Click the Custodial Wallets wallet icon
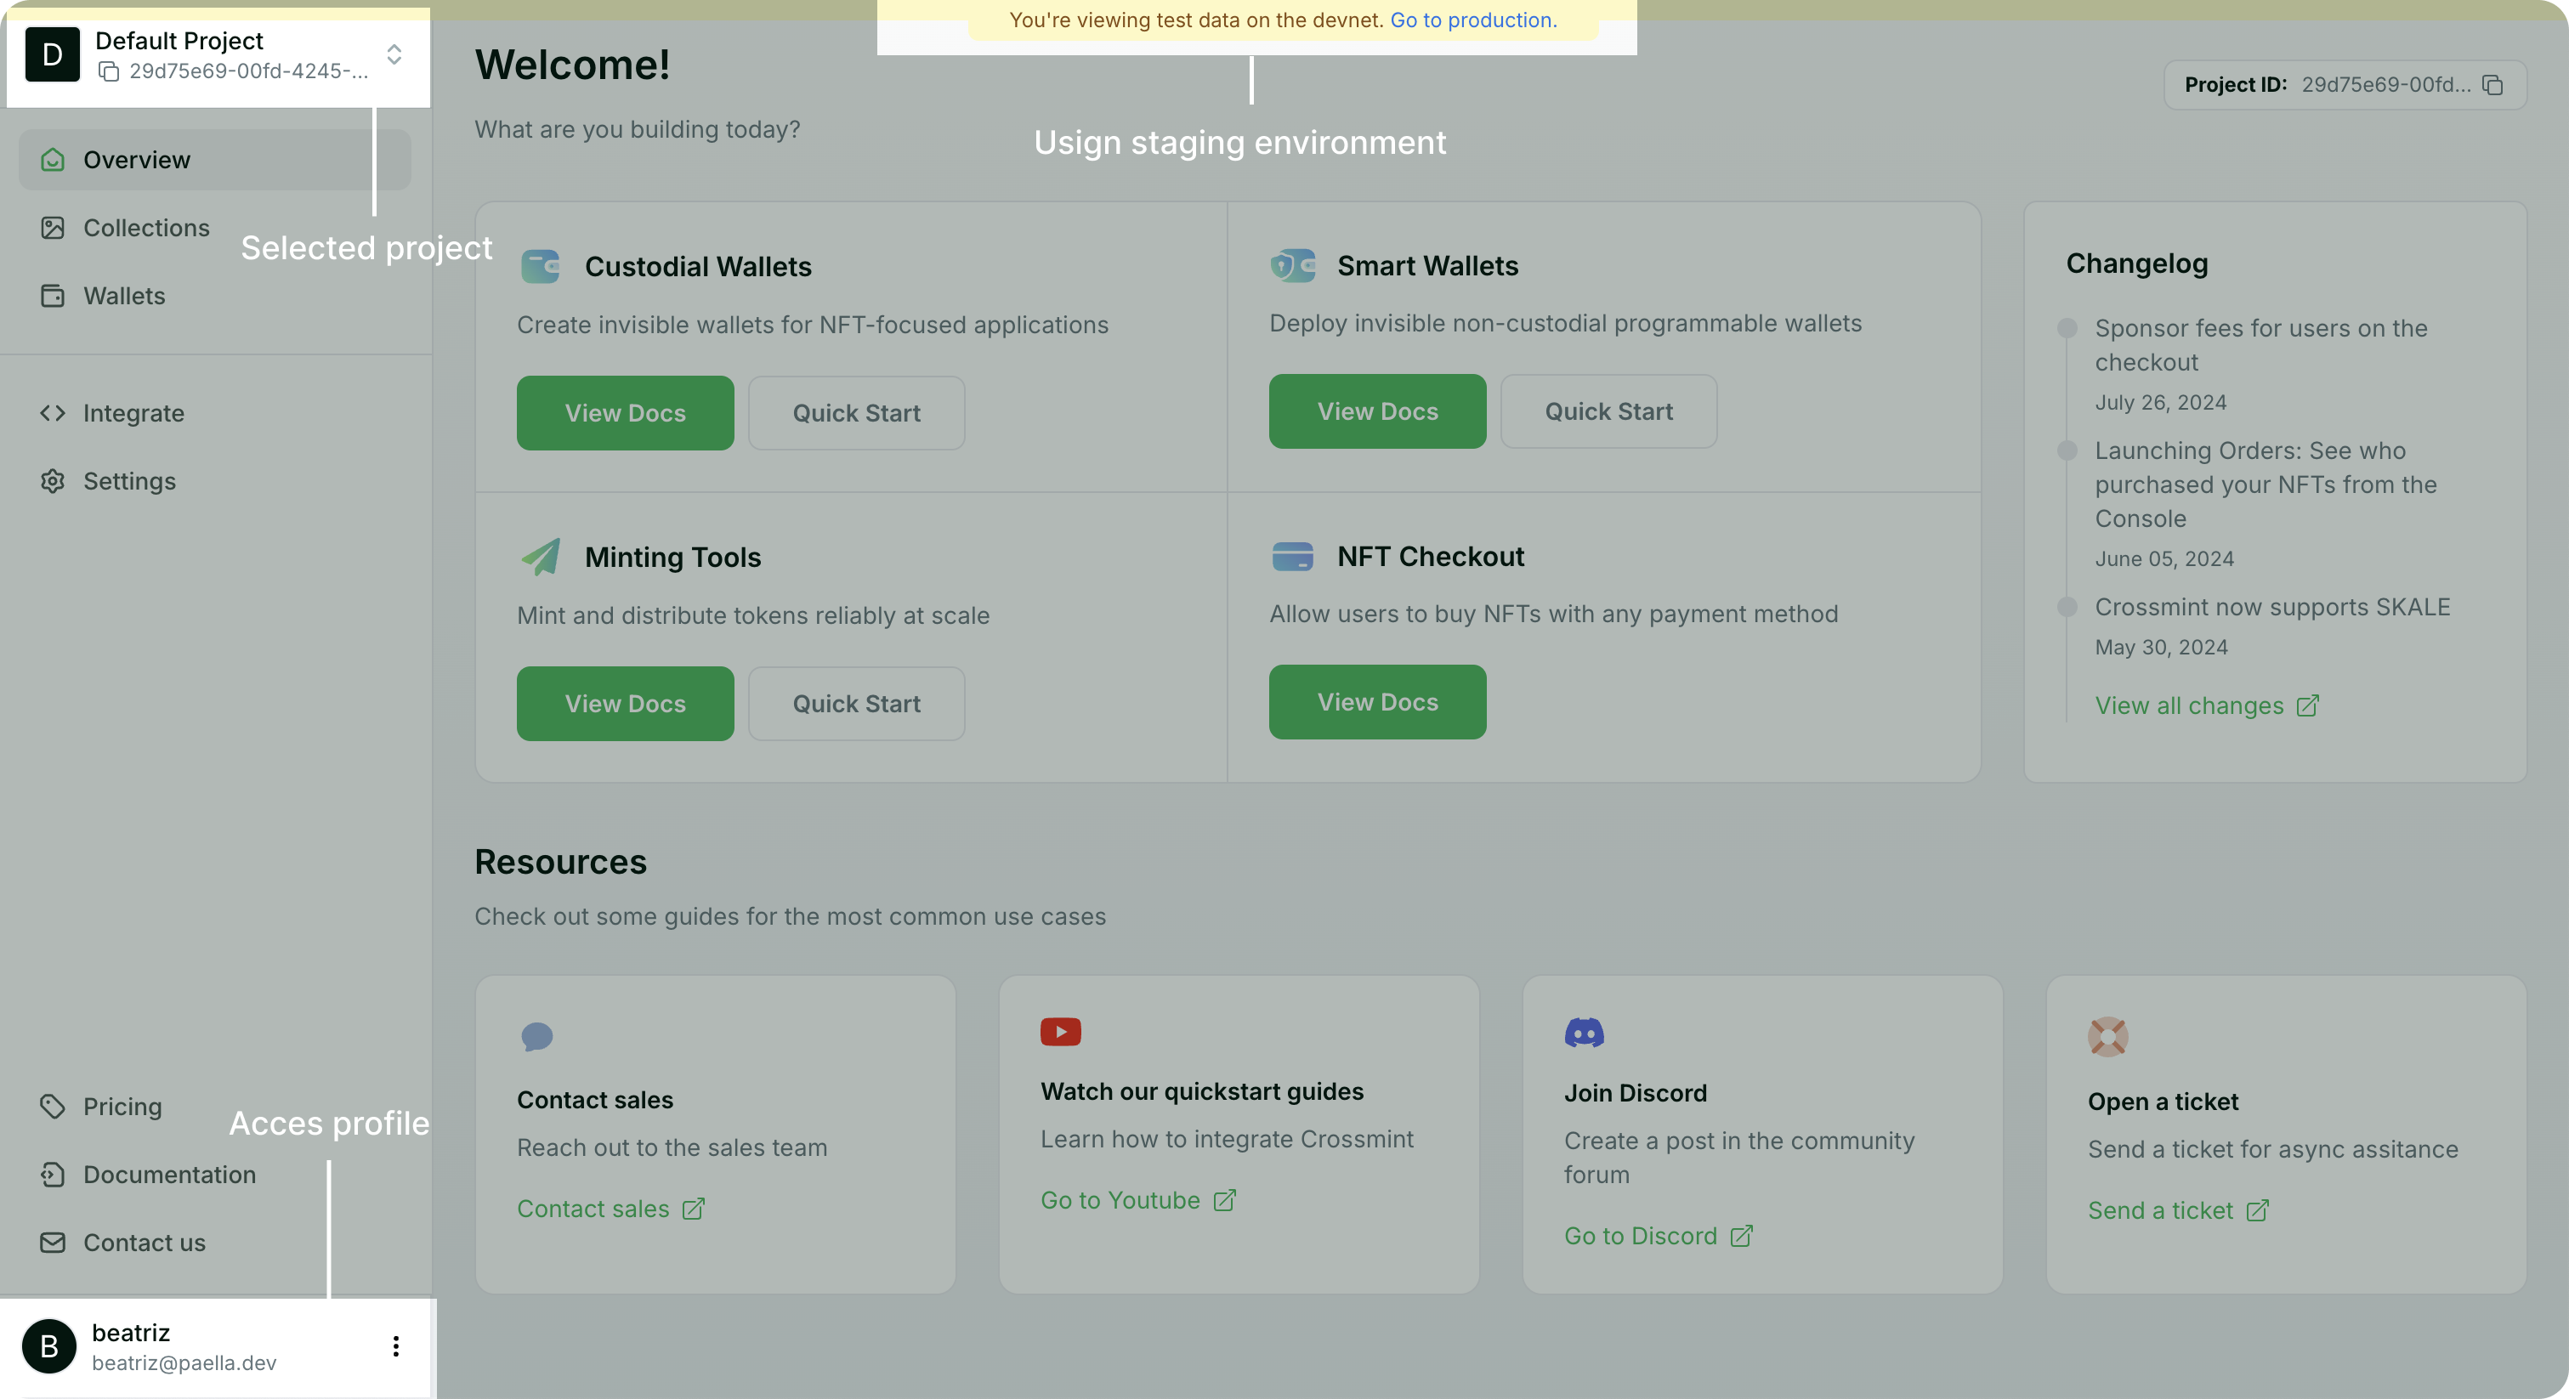The height and width of the screenshot is (1399, 2569). point(541,267)
